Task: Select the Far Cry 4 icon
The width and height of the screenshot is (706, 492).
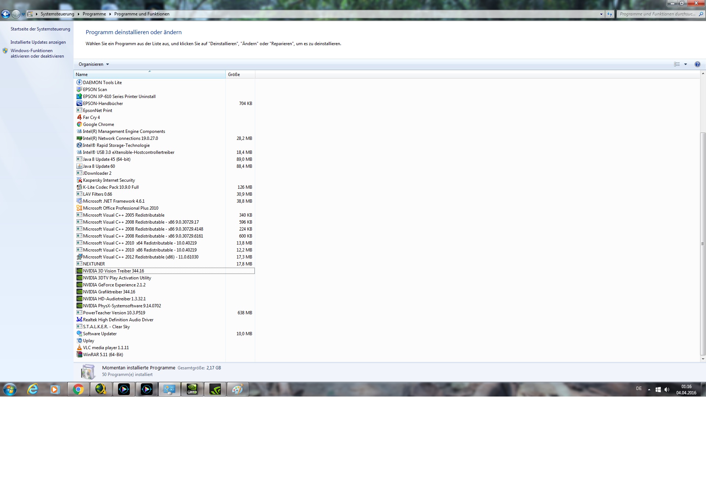Action: pos(79,117)
